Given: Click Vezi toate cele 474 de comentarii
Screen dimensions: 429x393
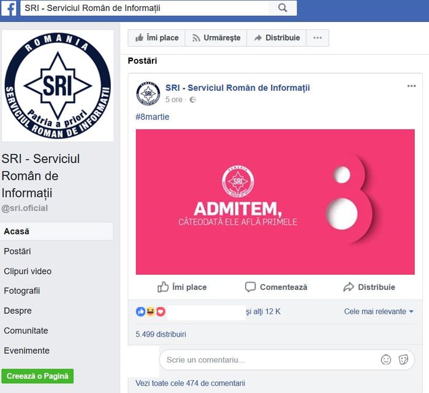Looking at the screenshot, I should point(190,383).
